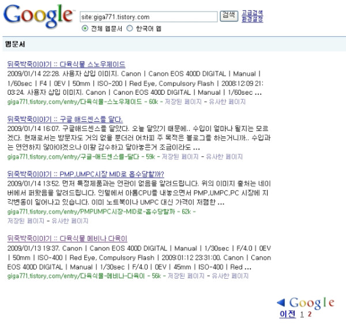Click the current page number 2
This screenshot has height=329, width=346.
pos(310,314)
